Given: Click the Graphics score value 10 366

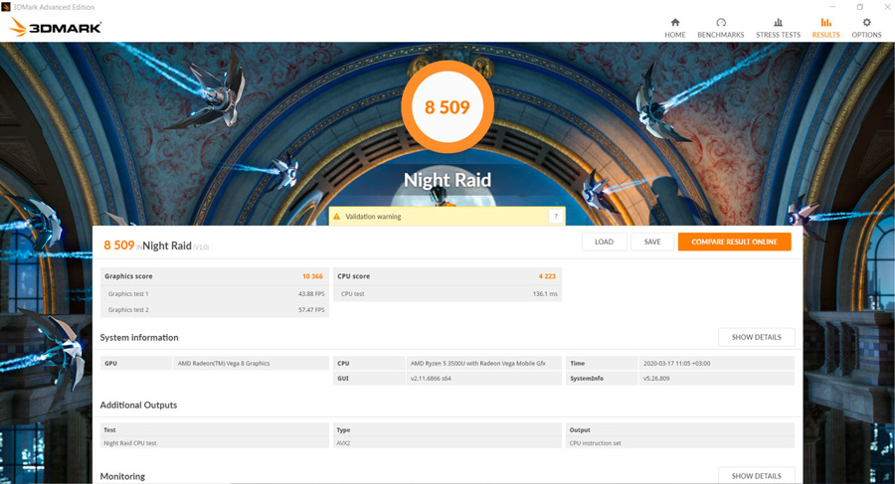Looking at the screenshot, I should (313, 276).
